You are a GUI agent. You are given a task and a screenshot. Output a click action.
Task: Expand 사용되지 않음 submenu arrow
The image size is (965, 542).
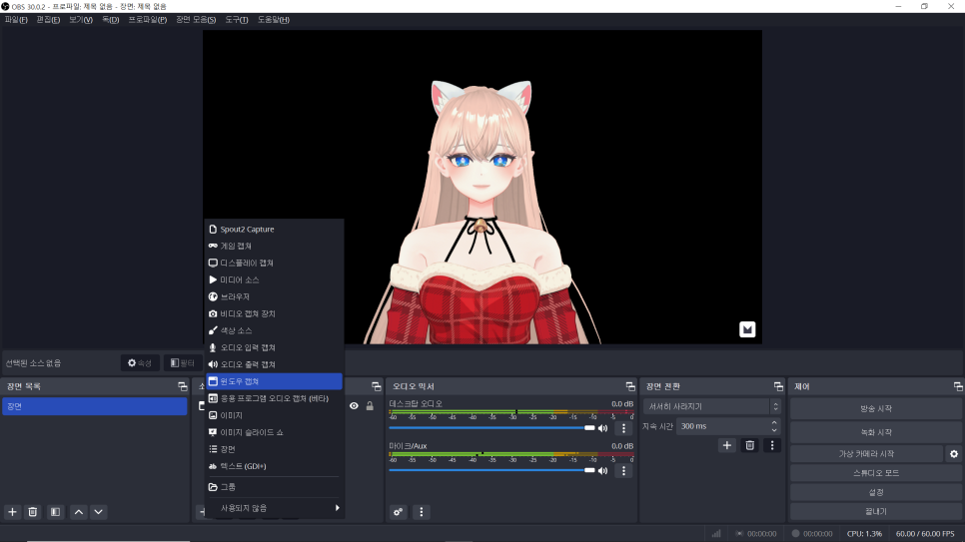point(338,507)
